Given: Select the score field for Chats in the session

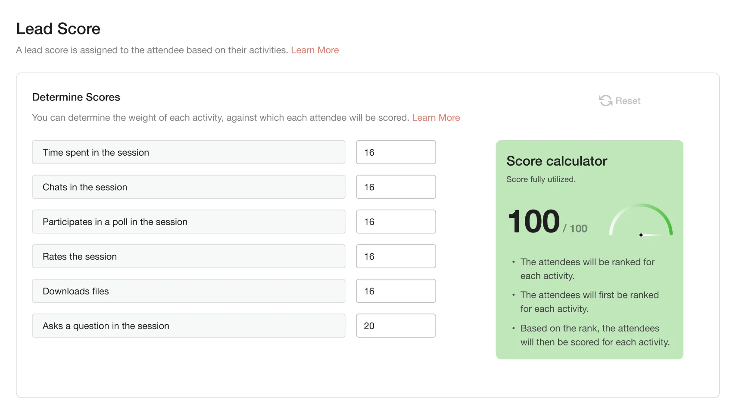Looking at the screenshot, I should point(395,187).
